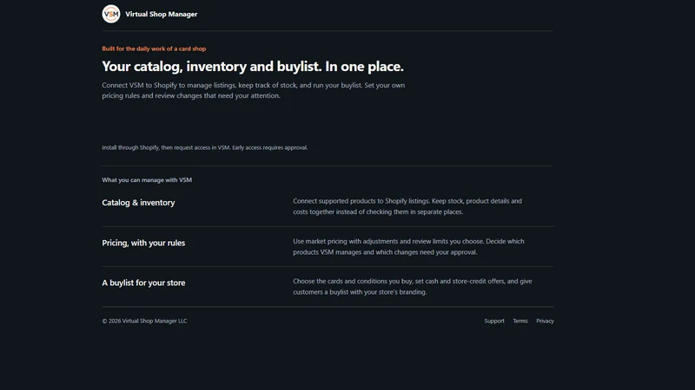Click the divider line above the footer copyright
This screenshot has height=390, width=695.
pyautogui.click(x=328, y=307)
